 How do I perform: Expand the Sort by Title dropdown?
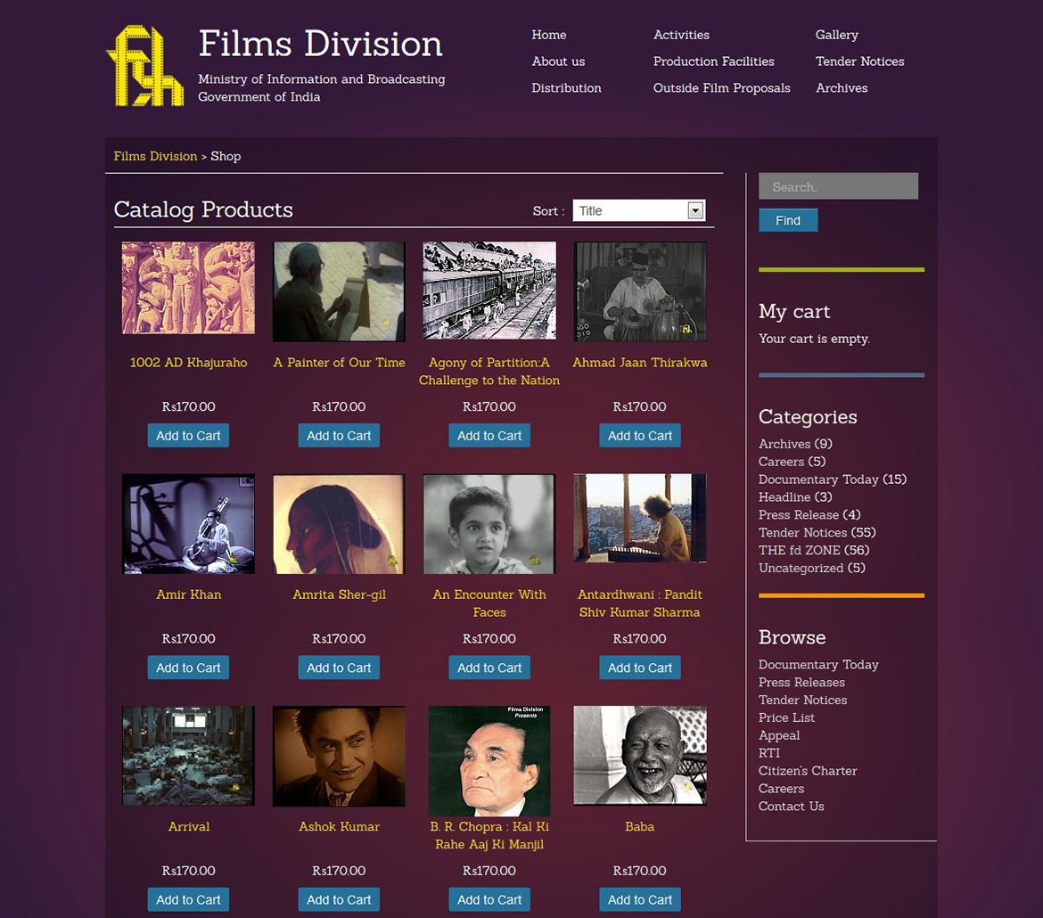coord(638,210)
